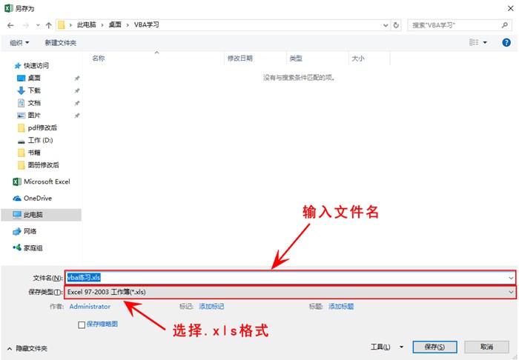Click the up one level arrow
This screenshot has height=360, width=519.
pos(48,25)
